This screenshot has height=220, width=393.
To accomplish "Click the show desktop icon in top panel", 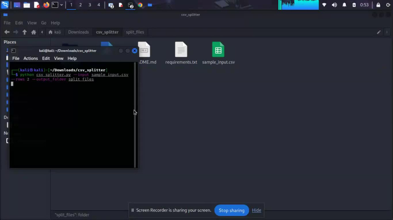I will (17, 5).
